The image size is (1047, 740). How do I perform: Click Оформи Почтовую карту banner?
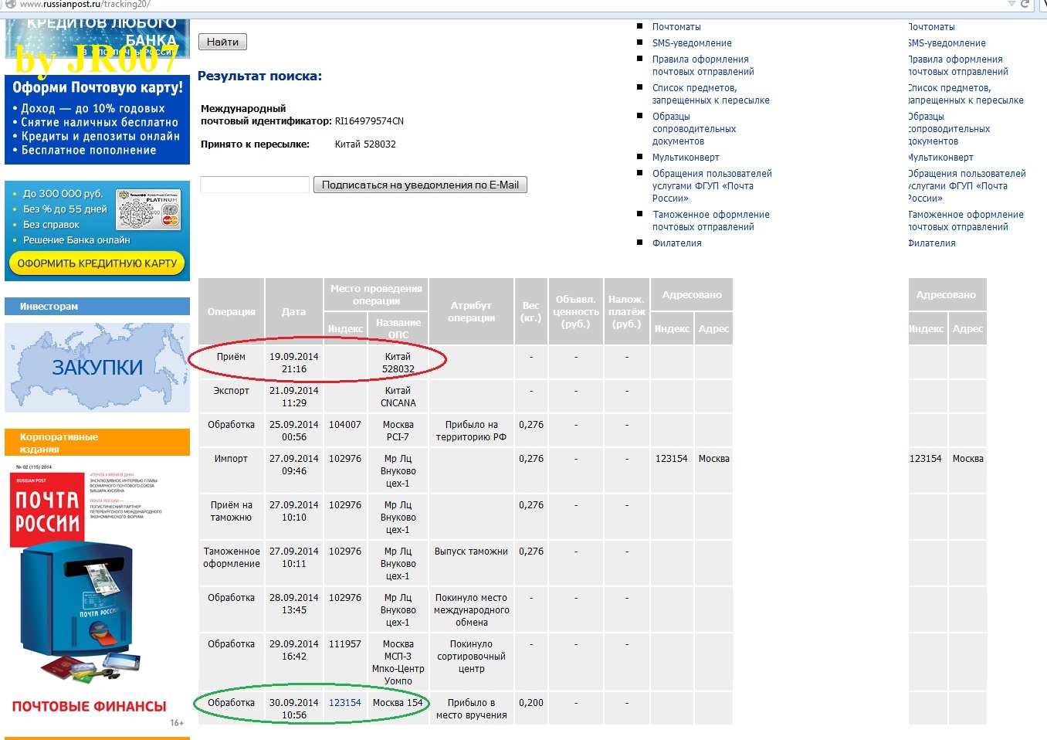coord(97,120)
